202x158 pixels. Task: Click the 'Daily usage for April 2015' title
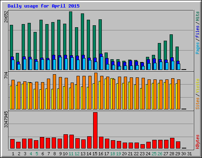pos(43,6)
